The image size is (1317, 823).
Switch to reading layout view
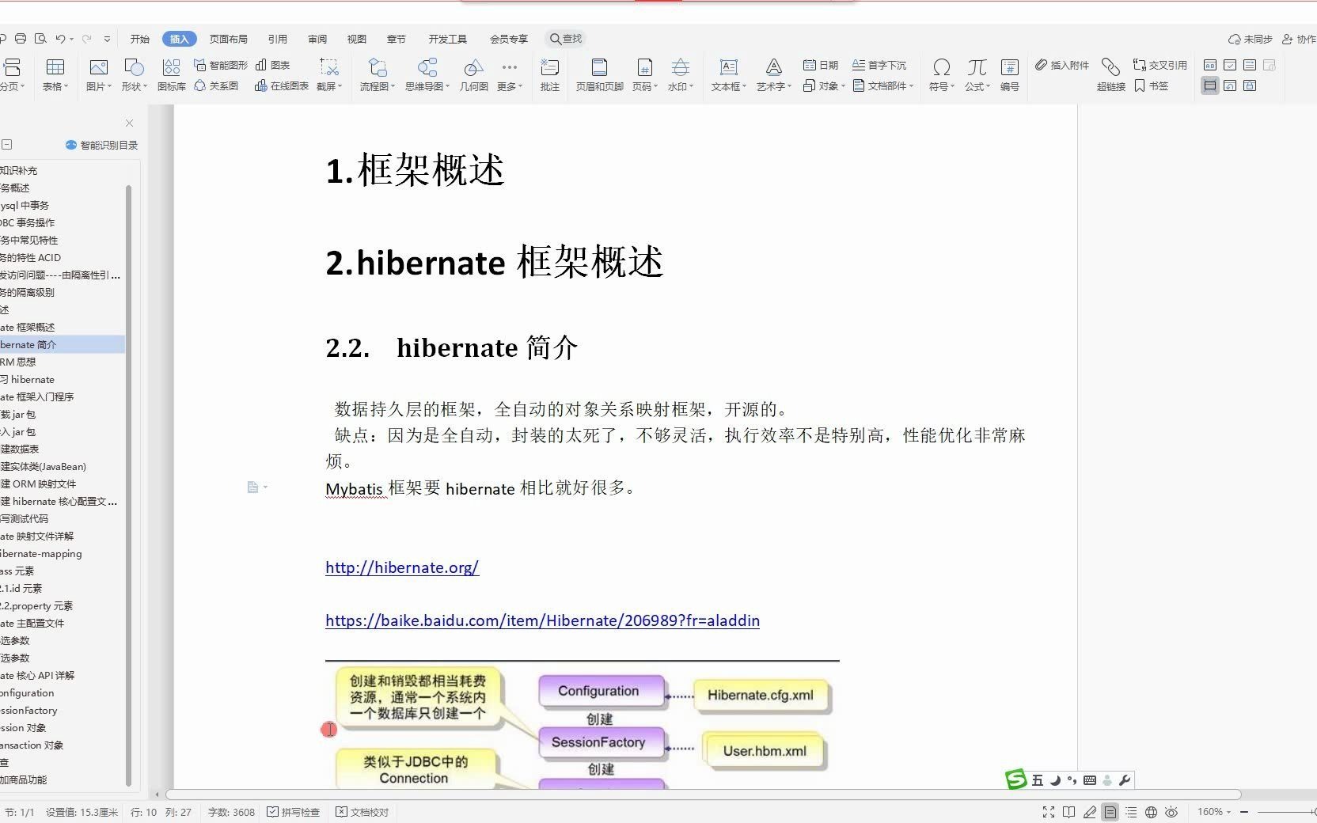1069,812
